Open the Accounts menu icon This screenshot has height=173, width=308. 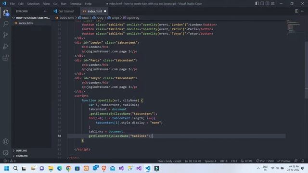click(5, 141)
